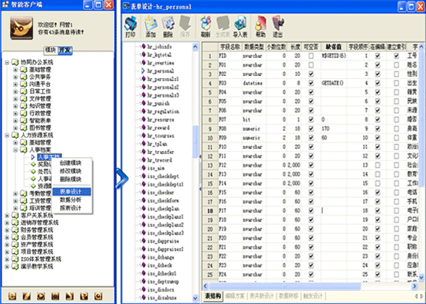Click the grid horizontal scrollbar thumb
The height and width of the screenshot is (304, 426).
[285, 286]
